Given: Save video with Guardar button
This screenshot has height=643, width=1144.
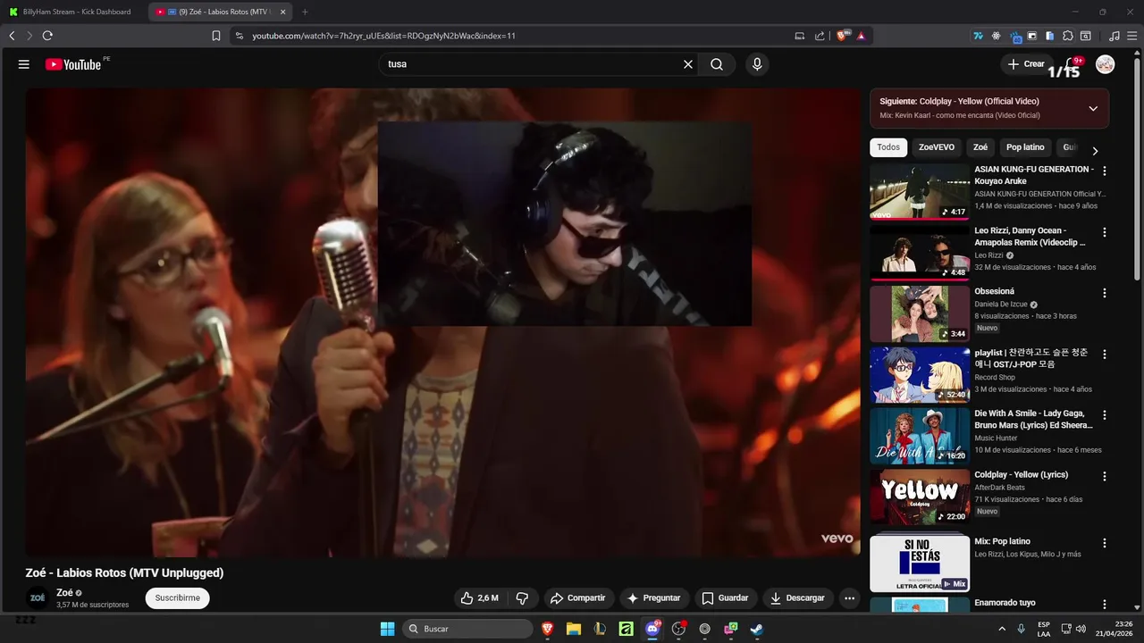Looking at the screenshot, I should tap(725, 597).
